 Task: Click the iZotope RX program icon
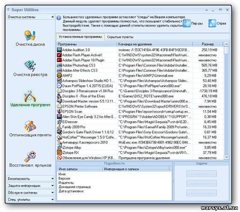coord(59,152)
